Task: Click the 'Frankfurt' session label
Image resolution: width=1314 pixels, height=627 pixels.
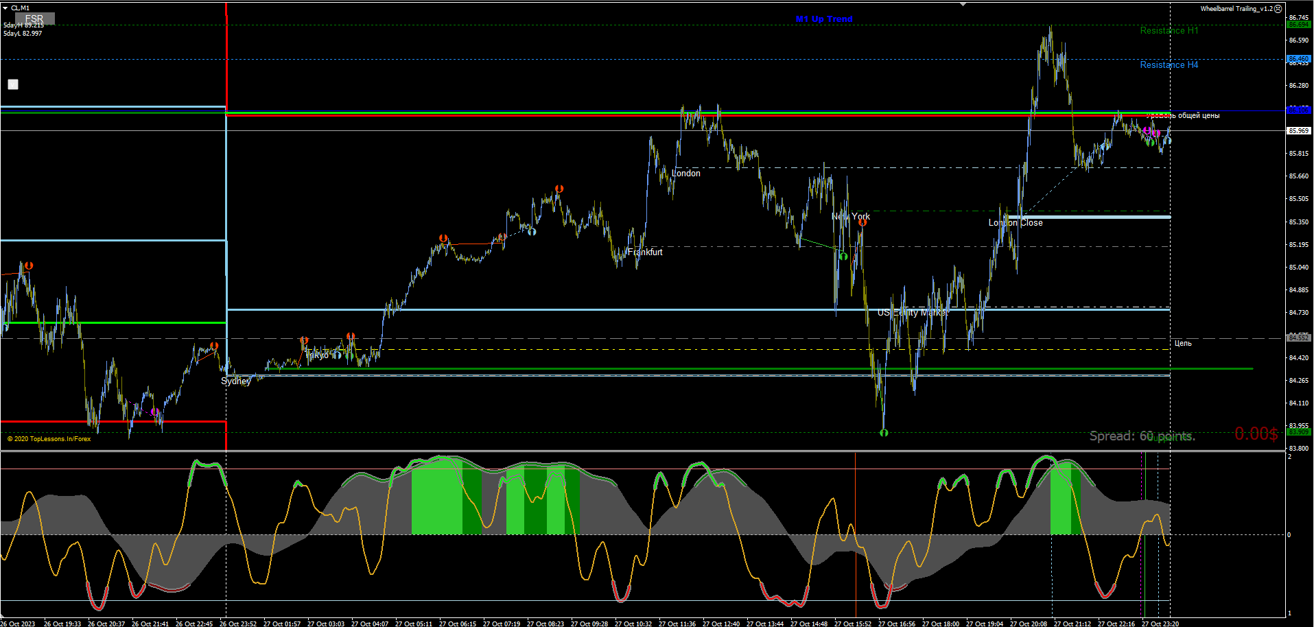Action: pyautogui.click(x=645, y=252)
